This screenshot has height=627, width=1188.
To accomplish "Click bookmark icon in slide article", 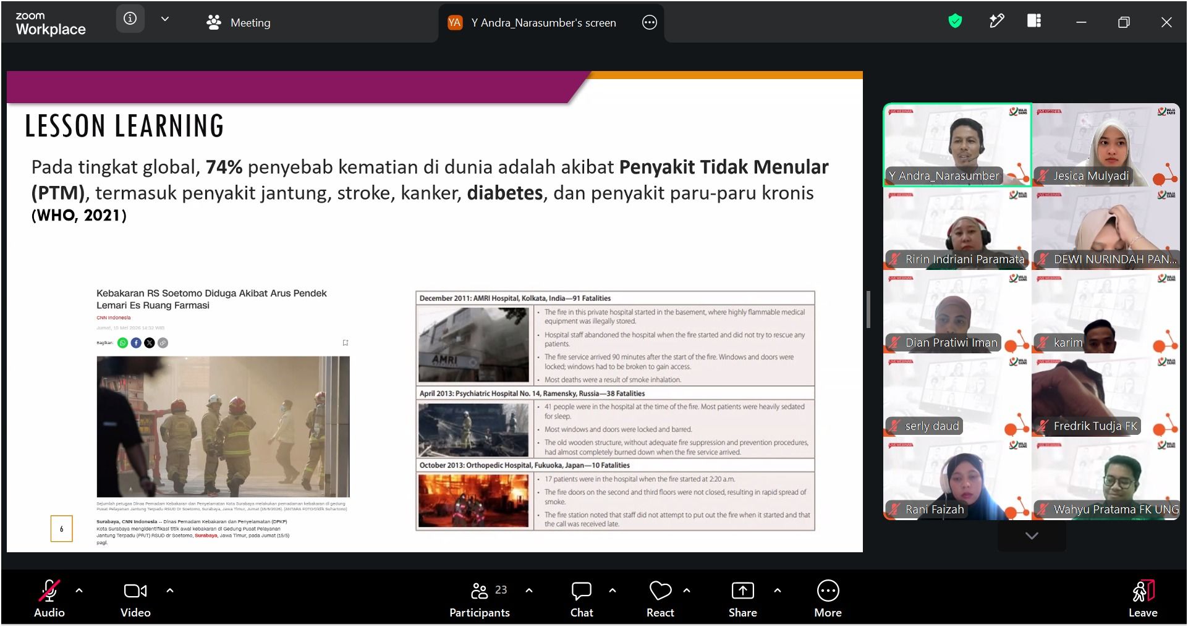I will tap(346, 343).
